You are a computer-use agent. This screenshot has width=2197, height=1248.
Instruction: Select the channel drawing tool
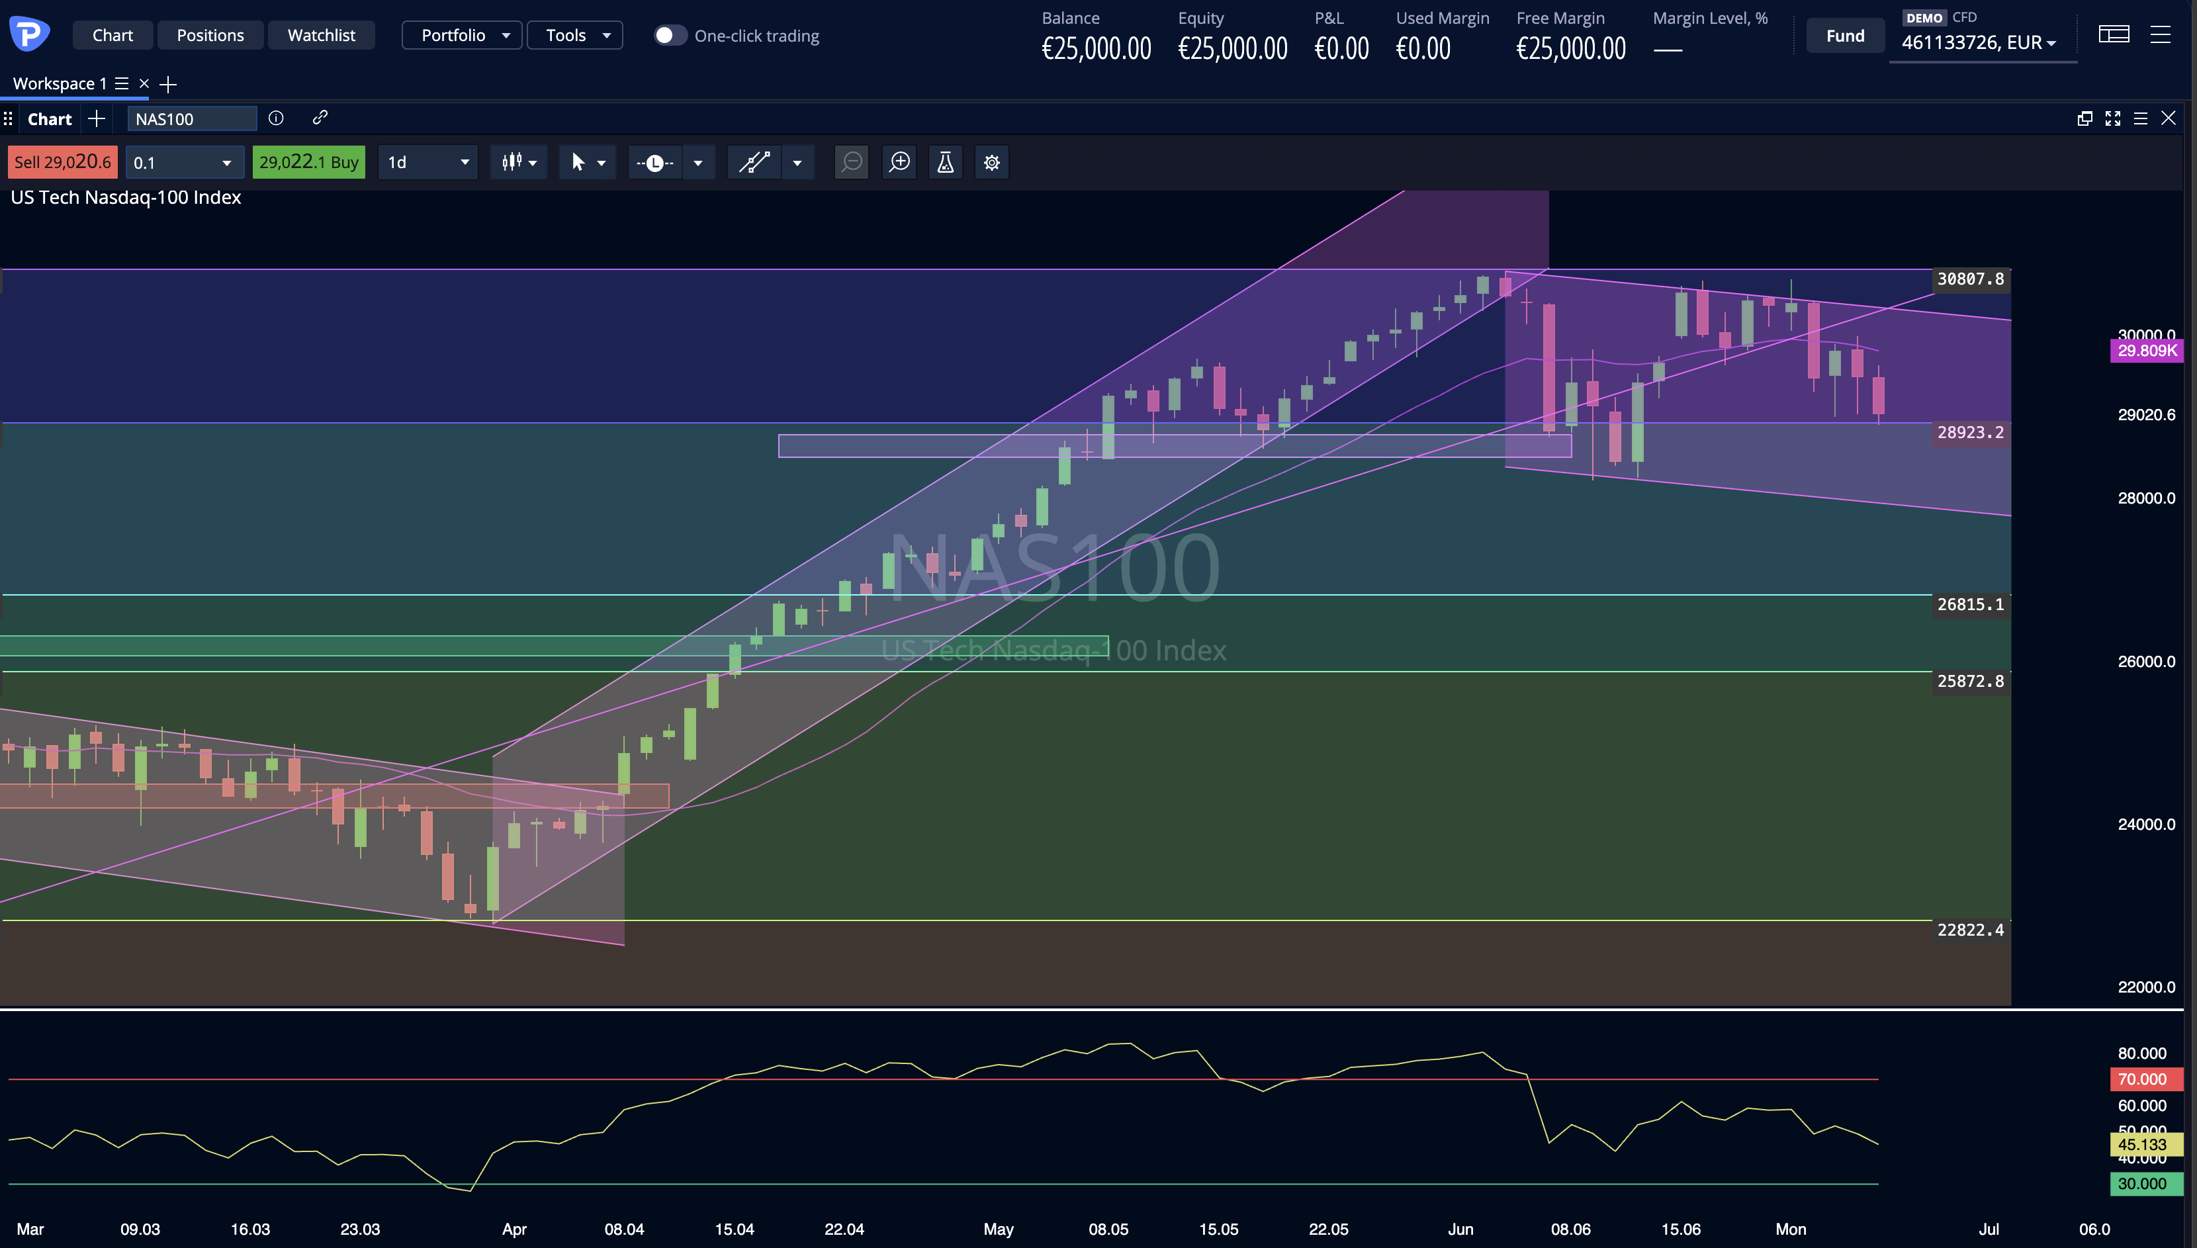pos(754,162)
